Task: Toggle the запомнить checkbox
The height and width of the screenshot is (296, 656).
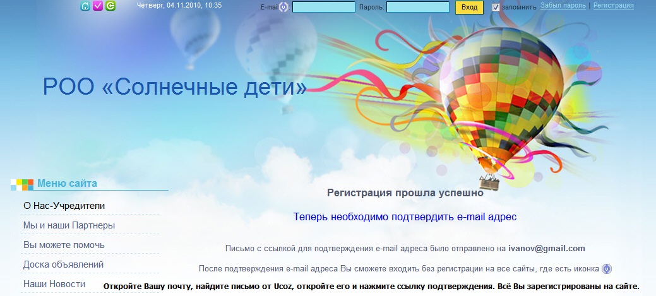Action: click(x=496, y=7)
